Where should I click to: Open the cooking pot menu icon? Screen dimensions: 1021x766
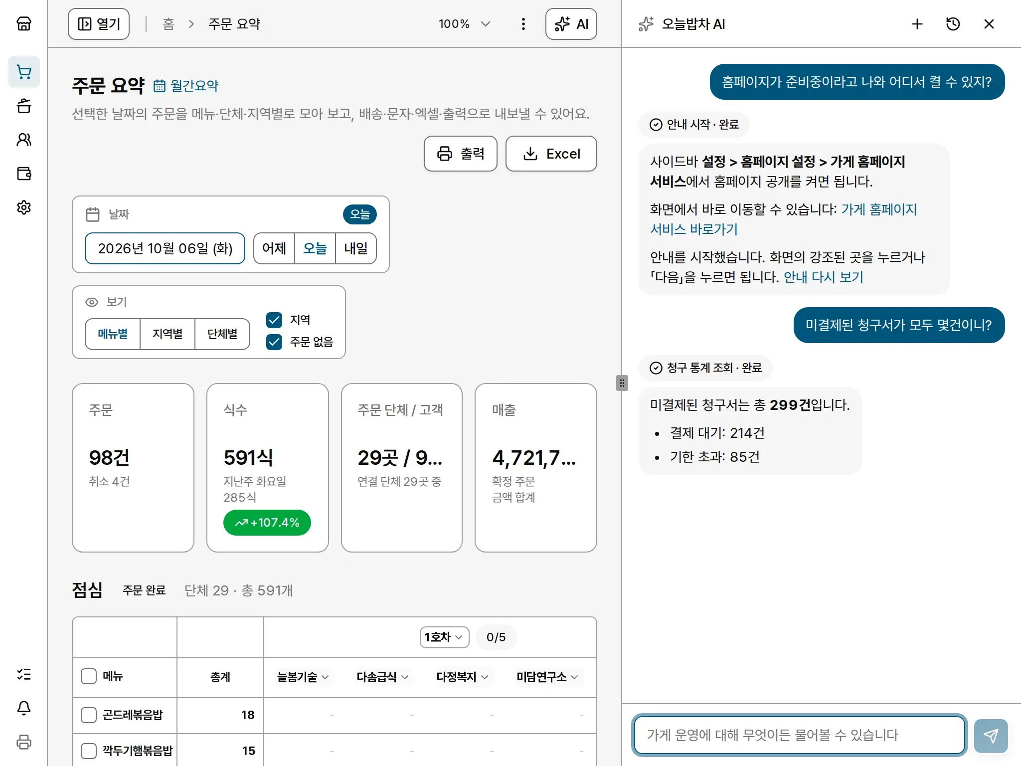pyautogui.click(x=24, y=106)
